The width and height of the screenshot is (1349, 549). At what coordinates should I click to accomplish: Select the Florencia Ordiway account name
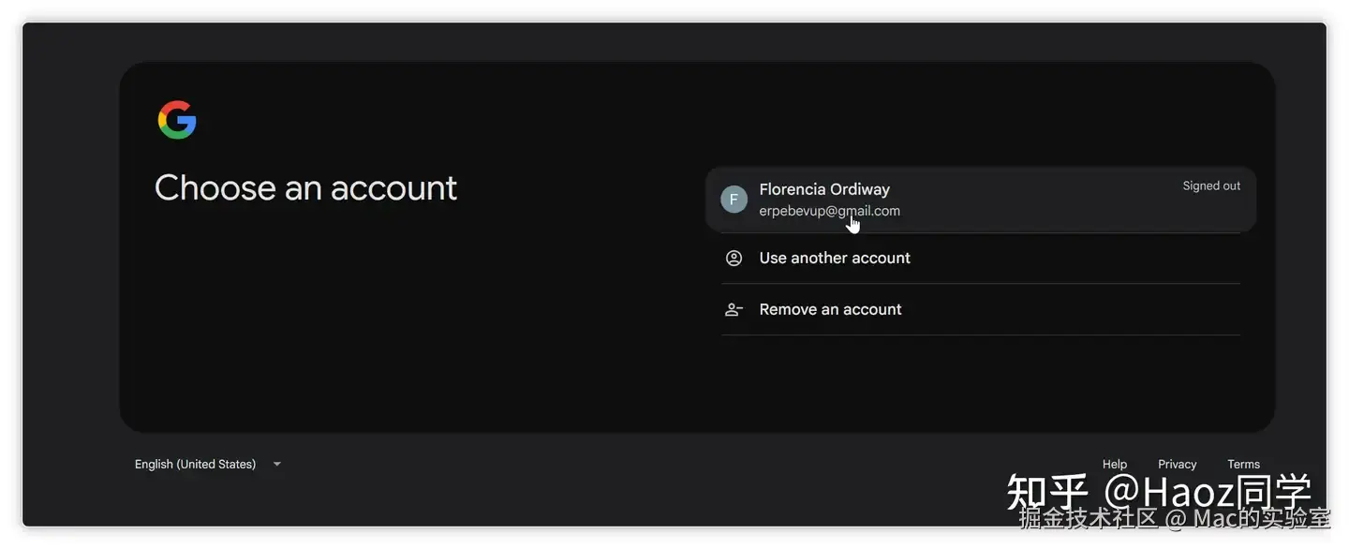tap(824, 189)
